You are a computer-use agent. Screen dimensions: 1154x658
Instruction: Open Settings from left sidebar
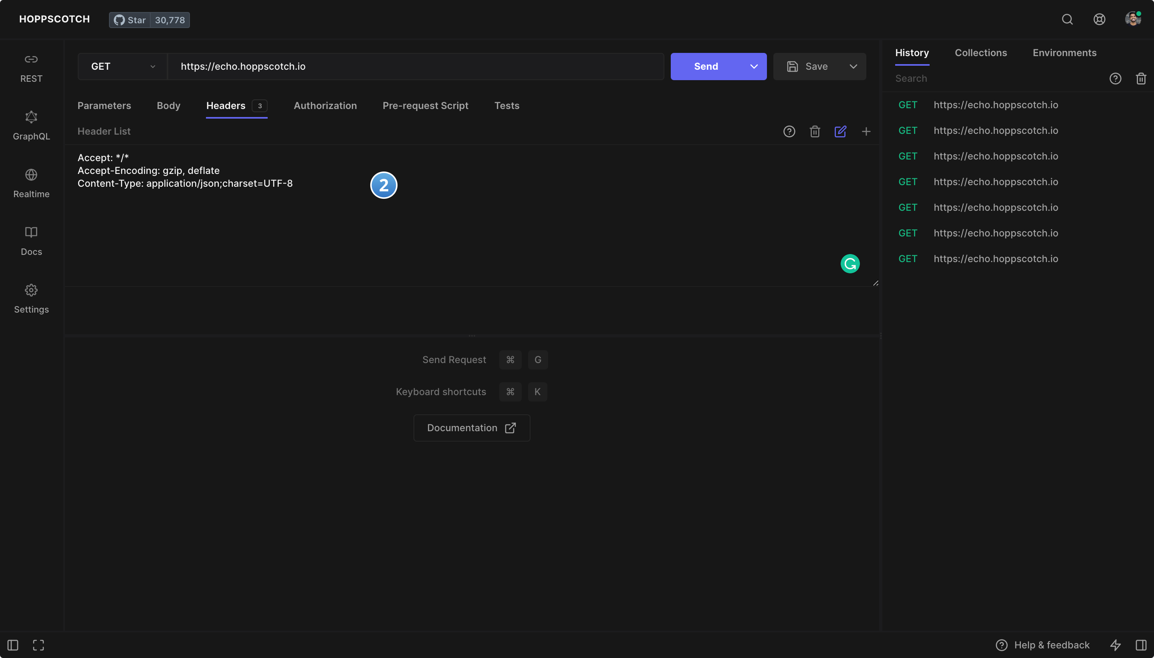(x=31, y=298)
